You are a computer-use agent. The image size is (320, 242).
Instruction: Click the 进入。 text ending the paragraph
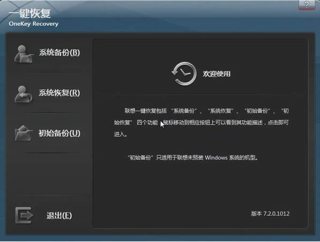(x=121, y=134)
